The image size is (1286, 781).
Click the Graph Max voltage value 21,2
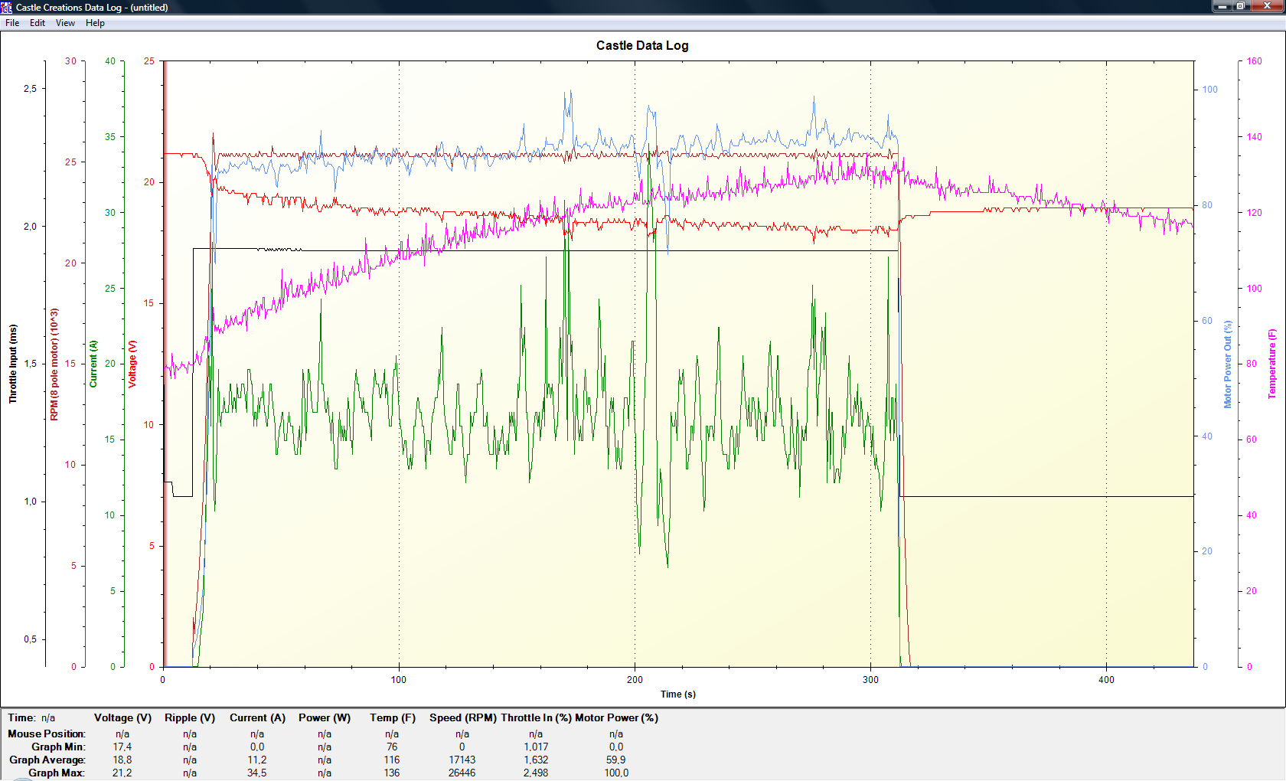click(x=122, y=773)
